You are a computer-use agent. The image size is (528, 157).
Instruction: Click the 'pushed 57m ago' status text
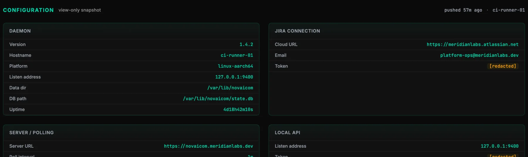tap(463, 10)
